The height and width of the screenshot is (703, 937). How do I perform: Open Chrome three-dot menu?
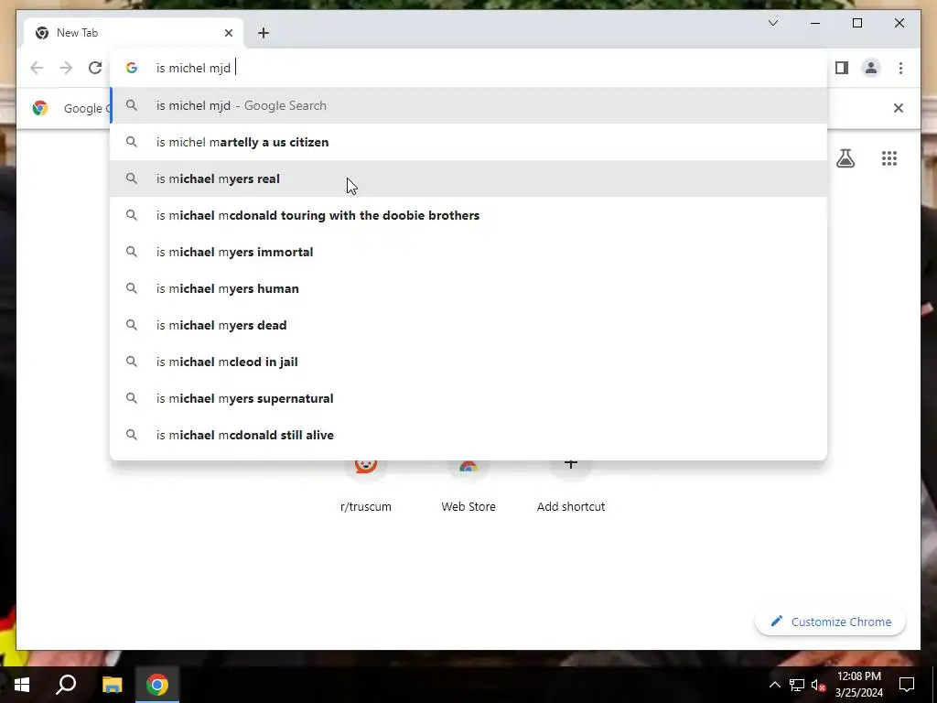pos(900,68)
